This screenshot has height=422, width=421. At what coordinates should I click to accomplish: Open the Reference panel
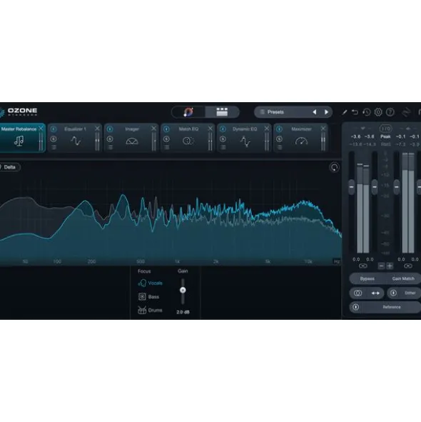click(x=392, y=307)
